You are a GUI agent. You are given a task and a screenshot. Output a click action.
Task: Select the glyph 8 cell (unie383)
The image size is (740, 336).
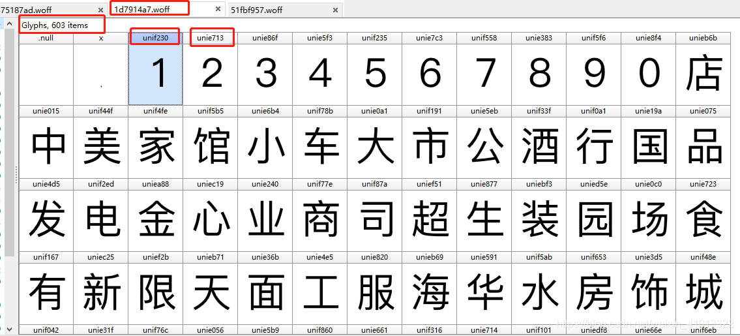coord(539,69)
